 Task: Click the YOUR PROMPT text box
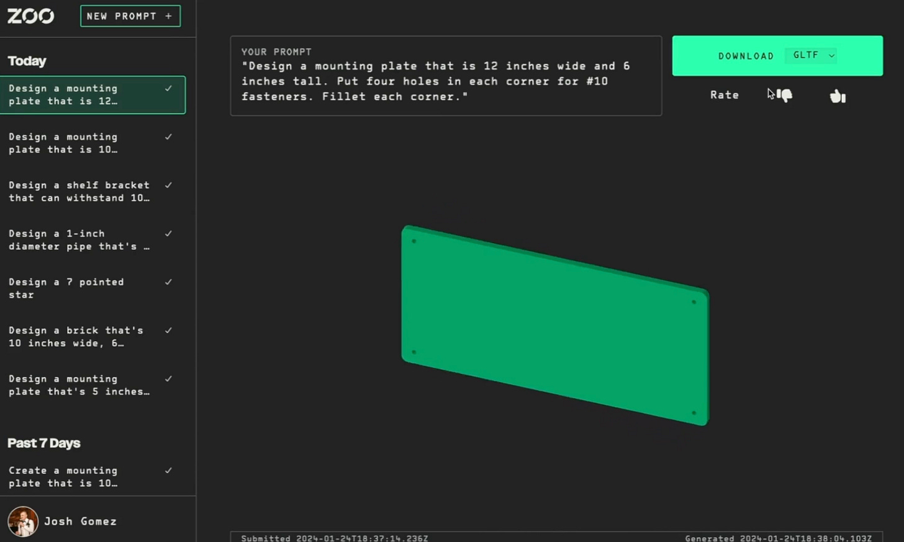point(446,76)
